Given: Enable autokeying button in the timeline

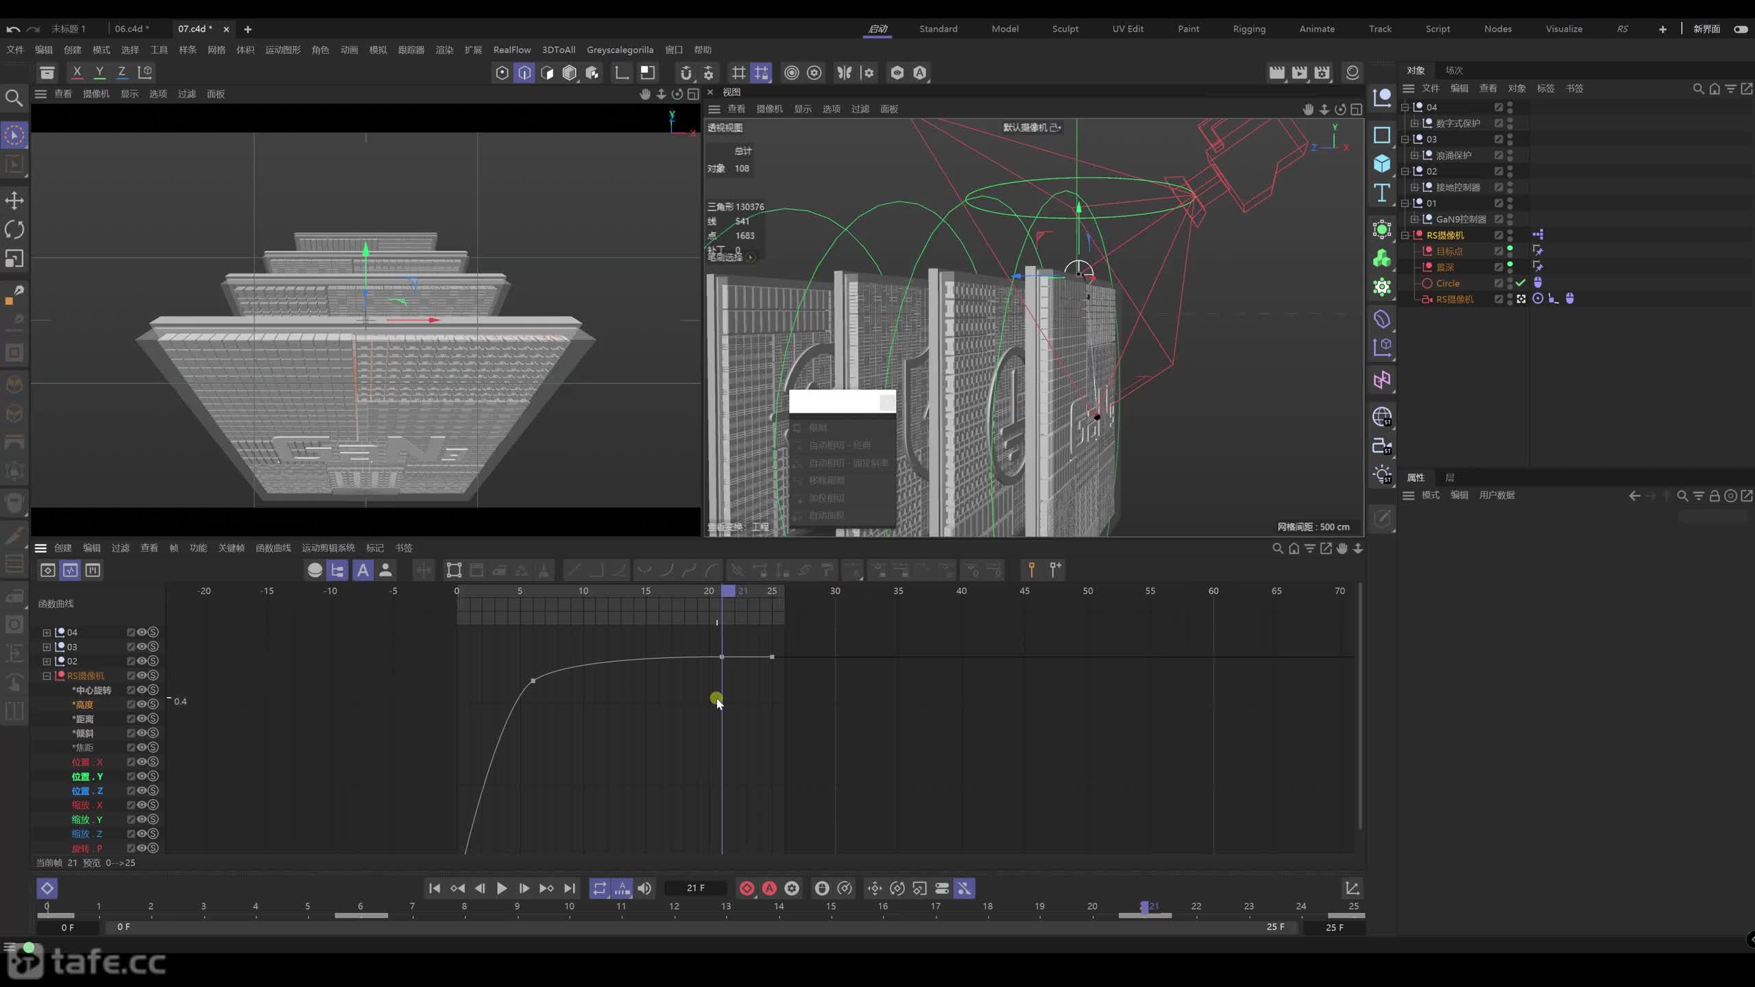Looking at the screenshot, I should tap(769, 888).
